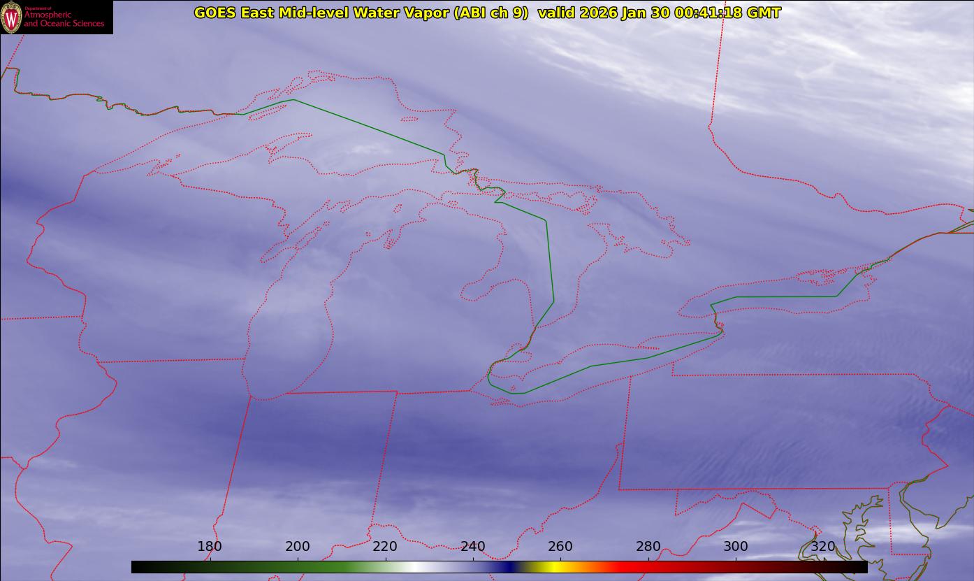Click the "180" color scale label
This screenshot has width=974, height=581.
[x=210, y=546]
